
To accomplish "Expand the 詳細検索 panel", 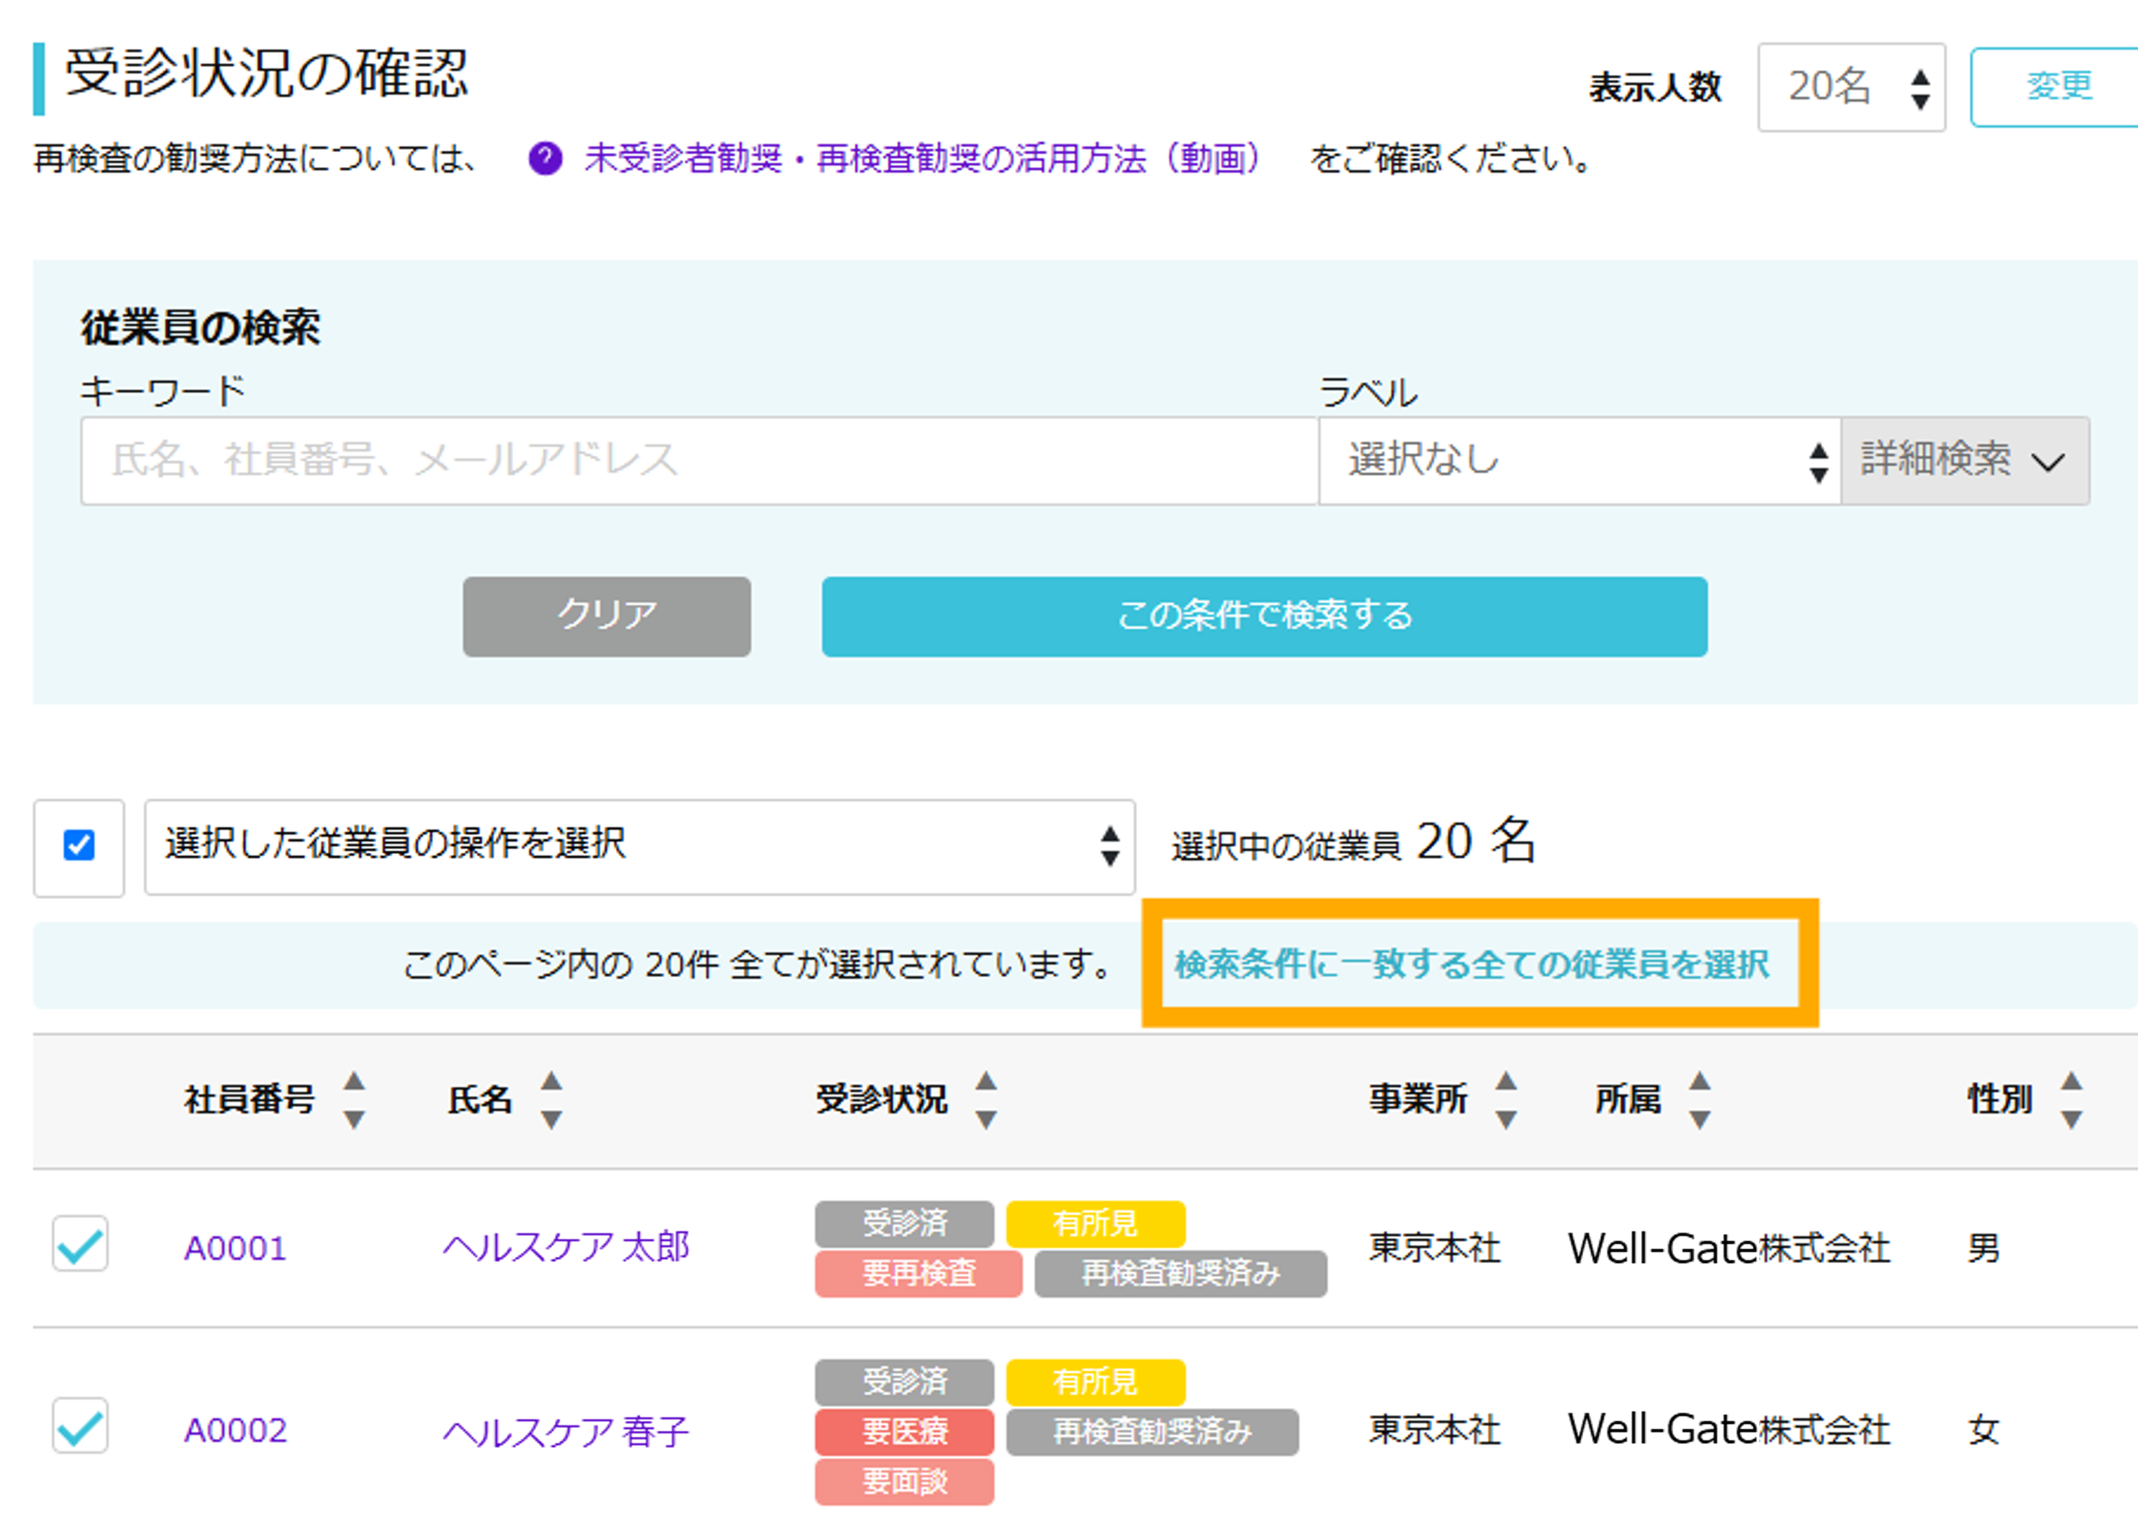I will click(x=1965, y=461).
